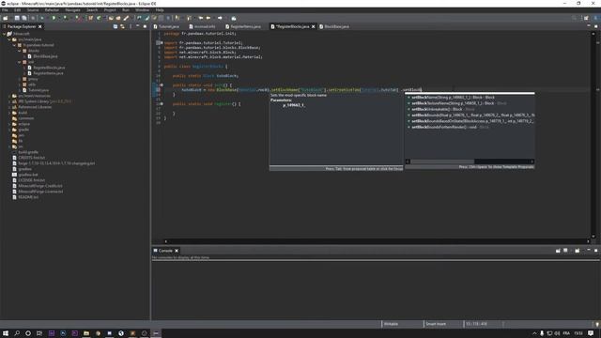This screenshot has width=601, height=338.
Task: Click the New wizard toolbar icon
Action: click(6, 18)
